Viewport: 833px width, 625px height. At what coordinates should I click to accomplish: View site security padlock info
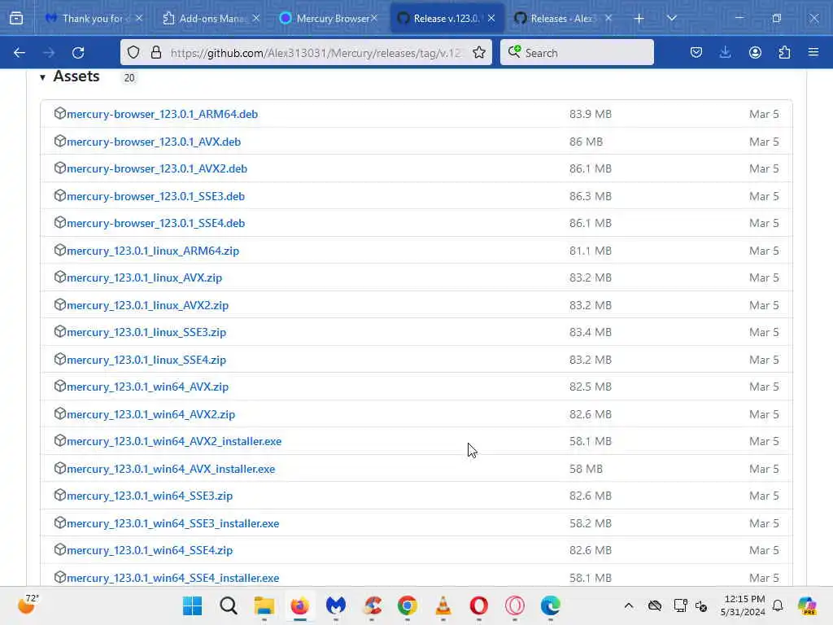(x=155, y=52)
